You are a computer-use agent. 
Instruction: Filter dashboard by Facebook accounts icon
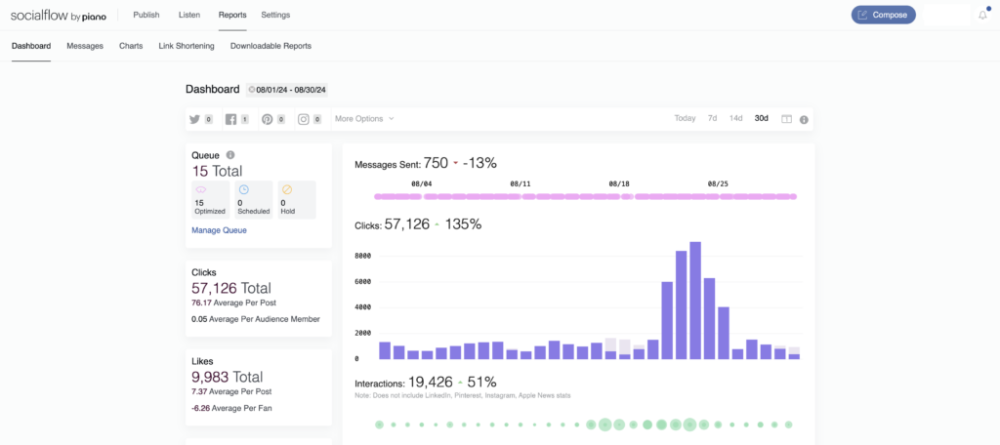(230, 119)
